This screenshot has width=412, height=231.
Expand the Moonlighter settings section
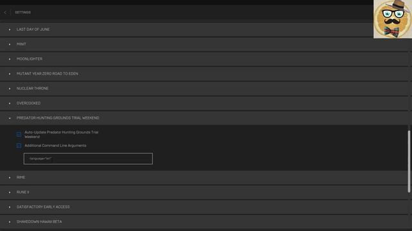click(204, 59)
